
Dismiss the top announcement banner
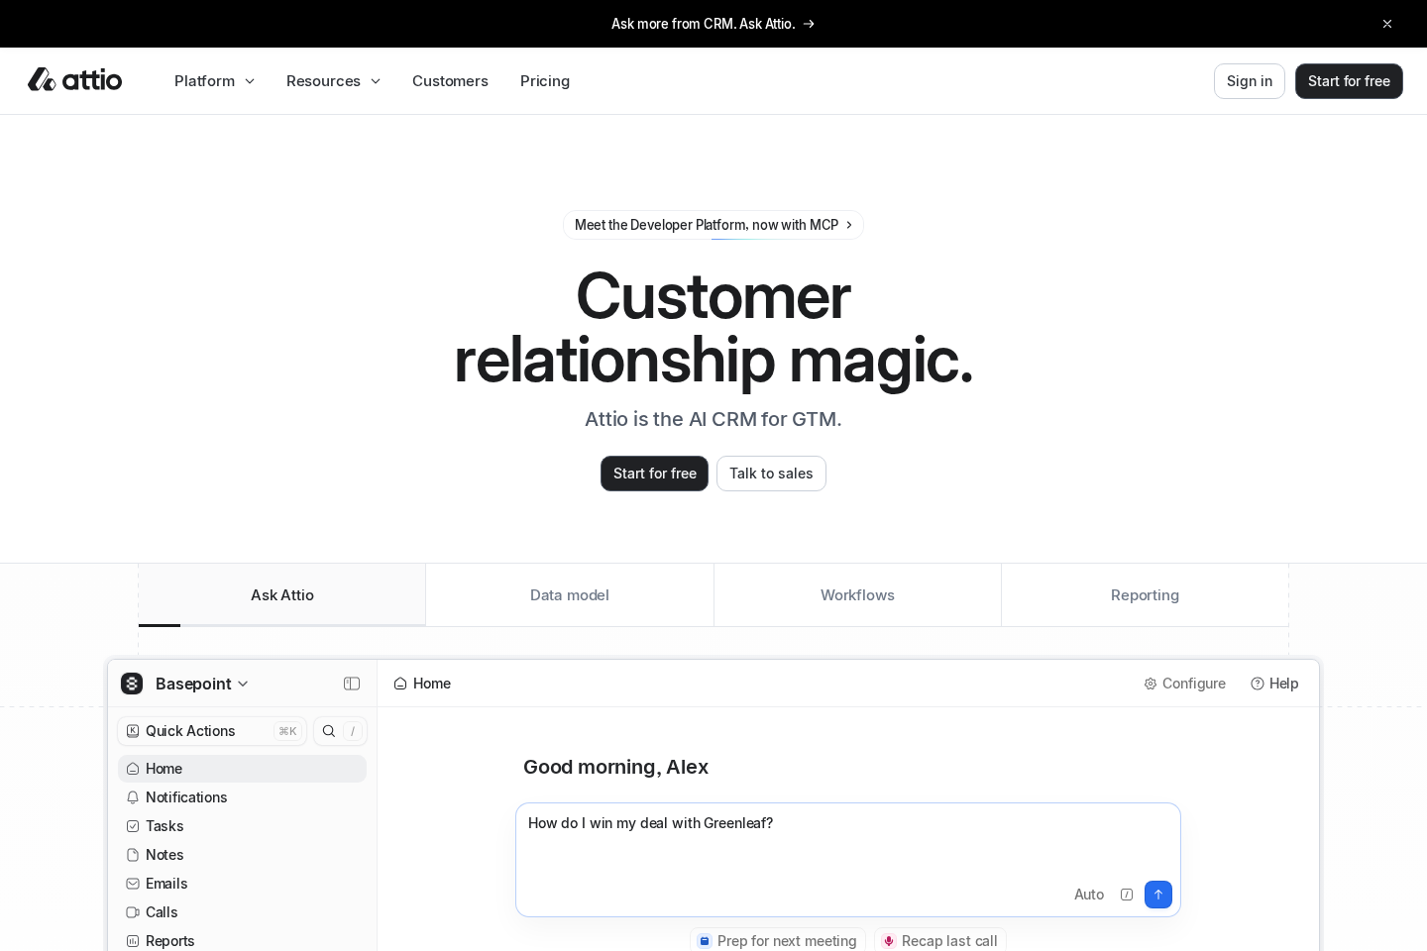click(x=1387, y=24)
